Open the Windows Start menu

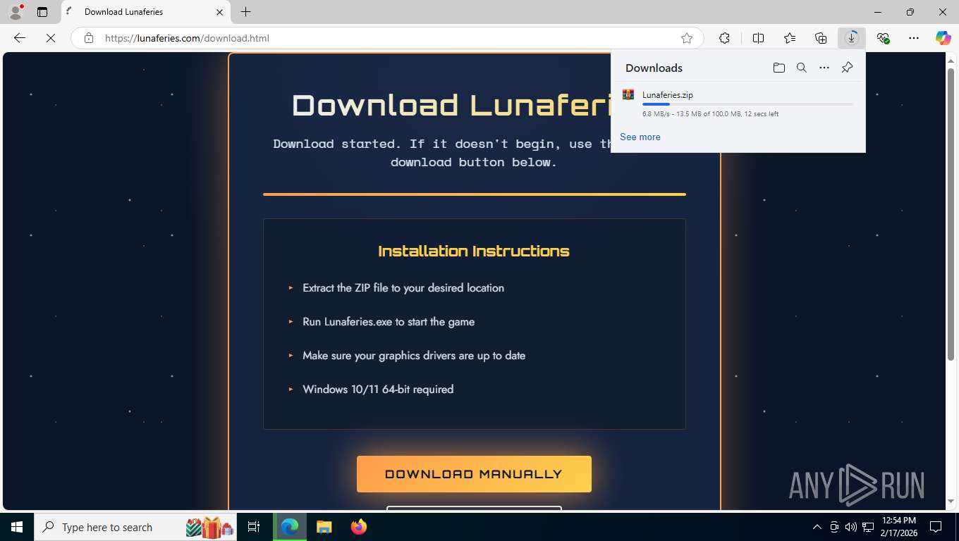point(17,527)
